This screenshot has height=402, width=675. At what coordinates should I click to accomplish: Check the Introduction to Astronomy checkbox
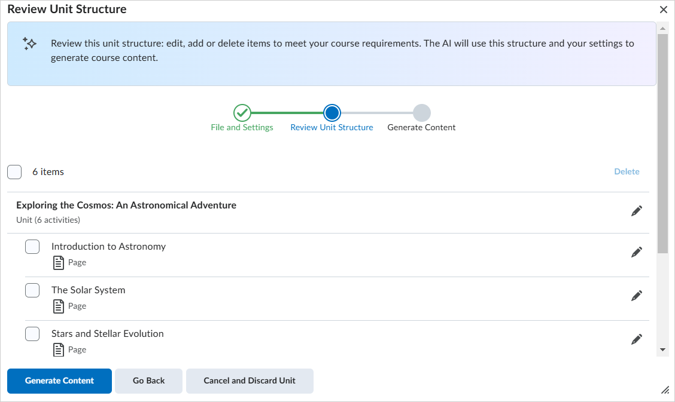click(x=32, y=247)
